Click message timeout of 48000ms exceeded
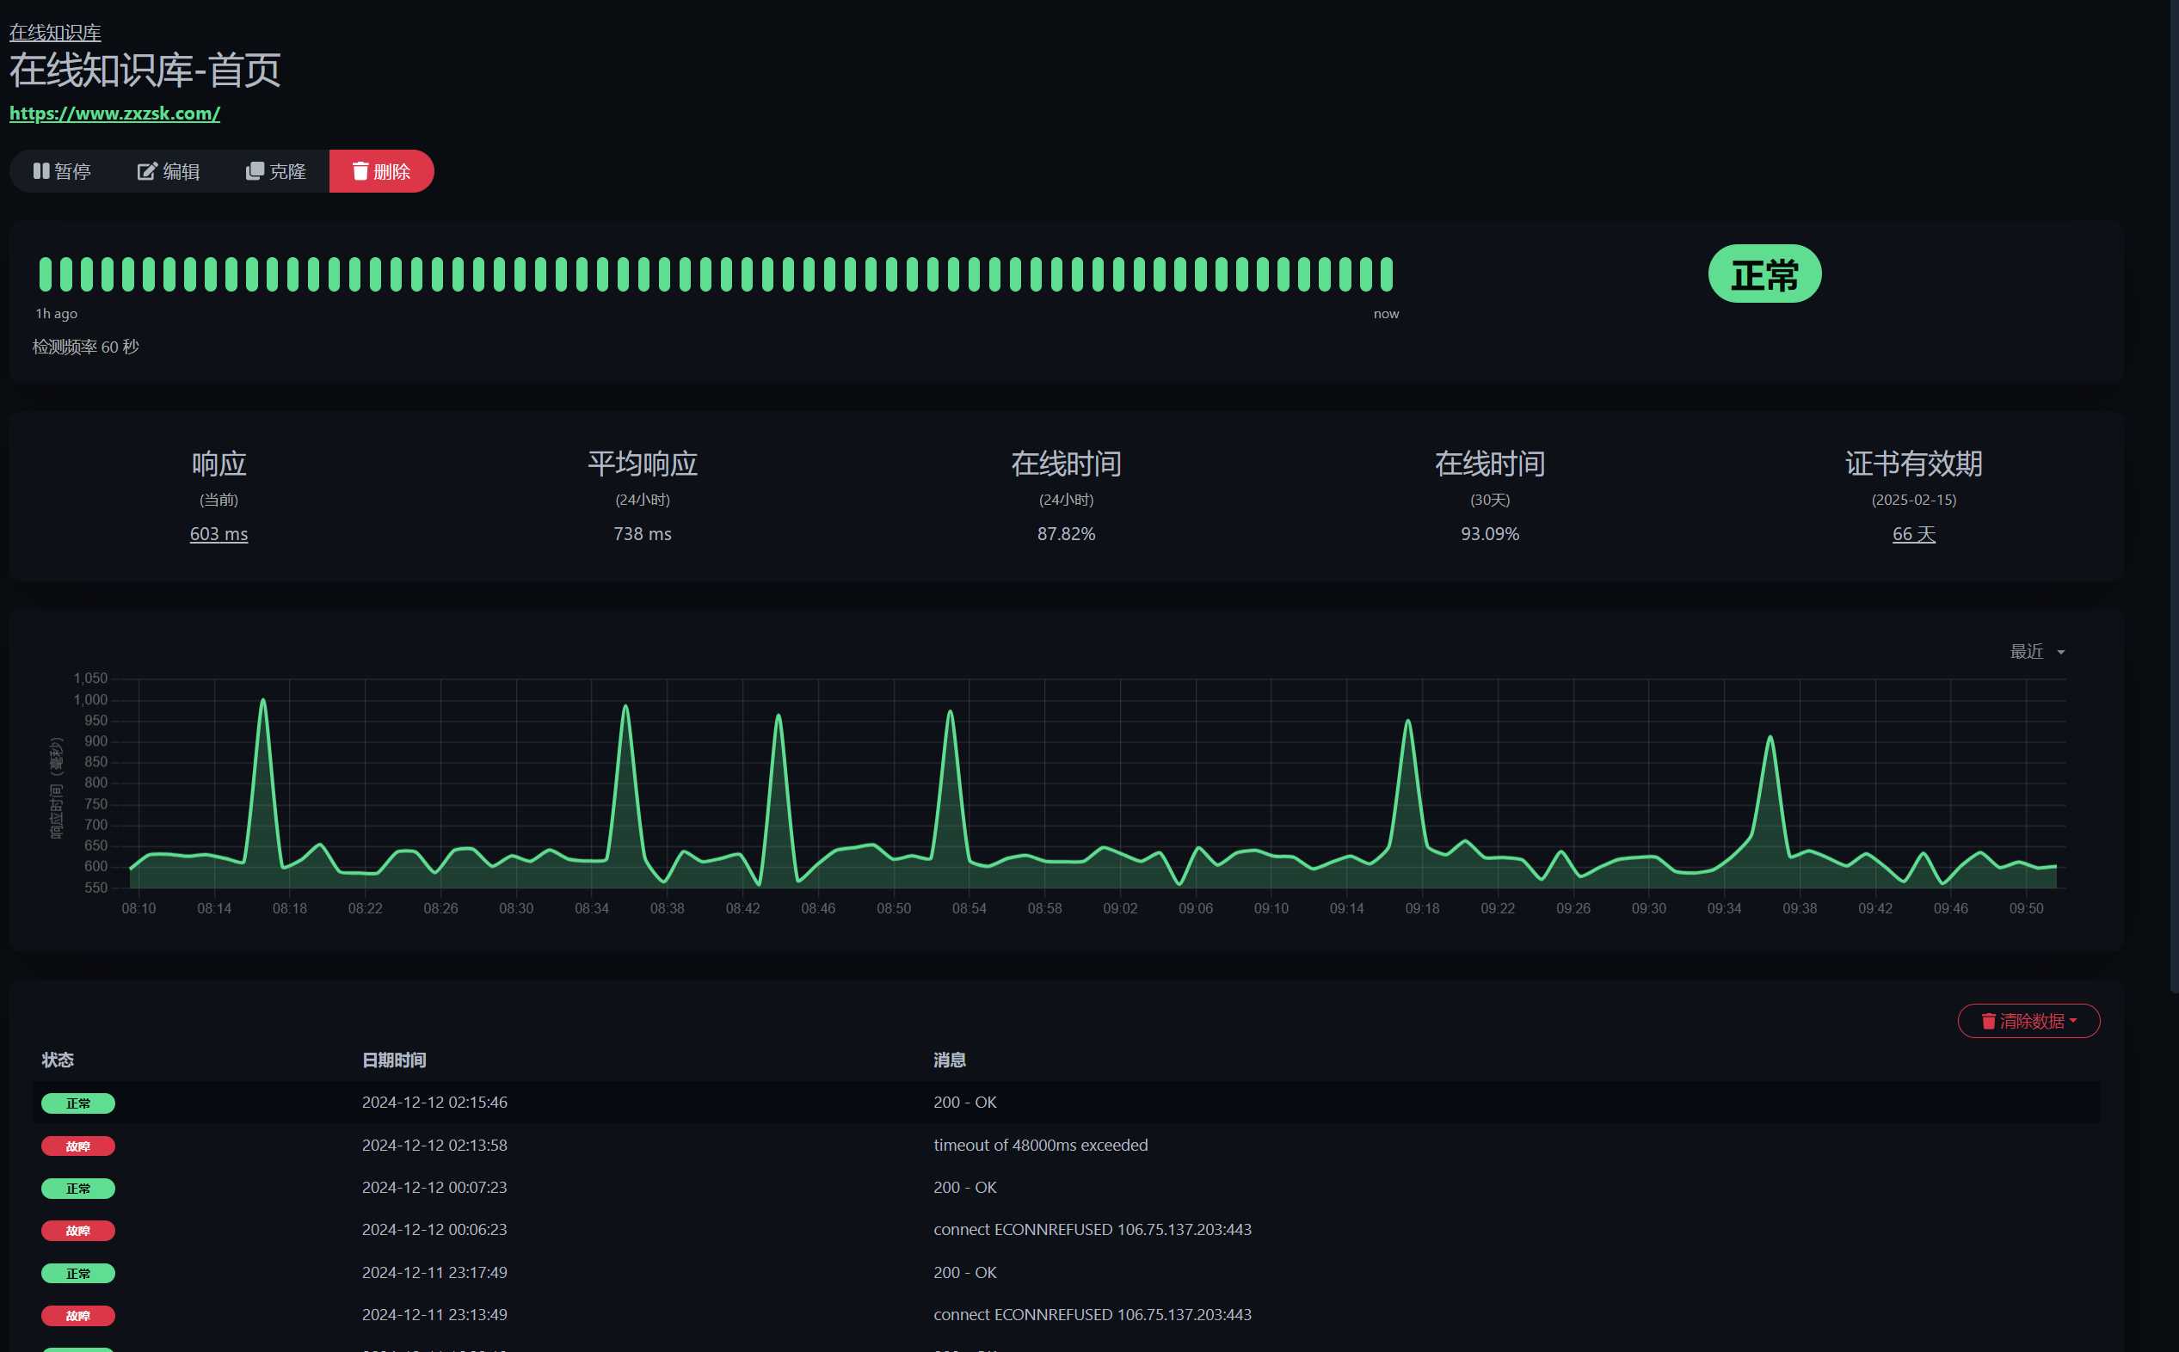 click(x=1041, y=1146)
